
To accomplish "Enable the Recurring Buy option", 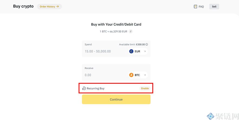I will pos(145,89).
